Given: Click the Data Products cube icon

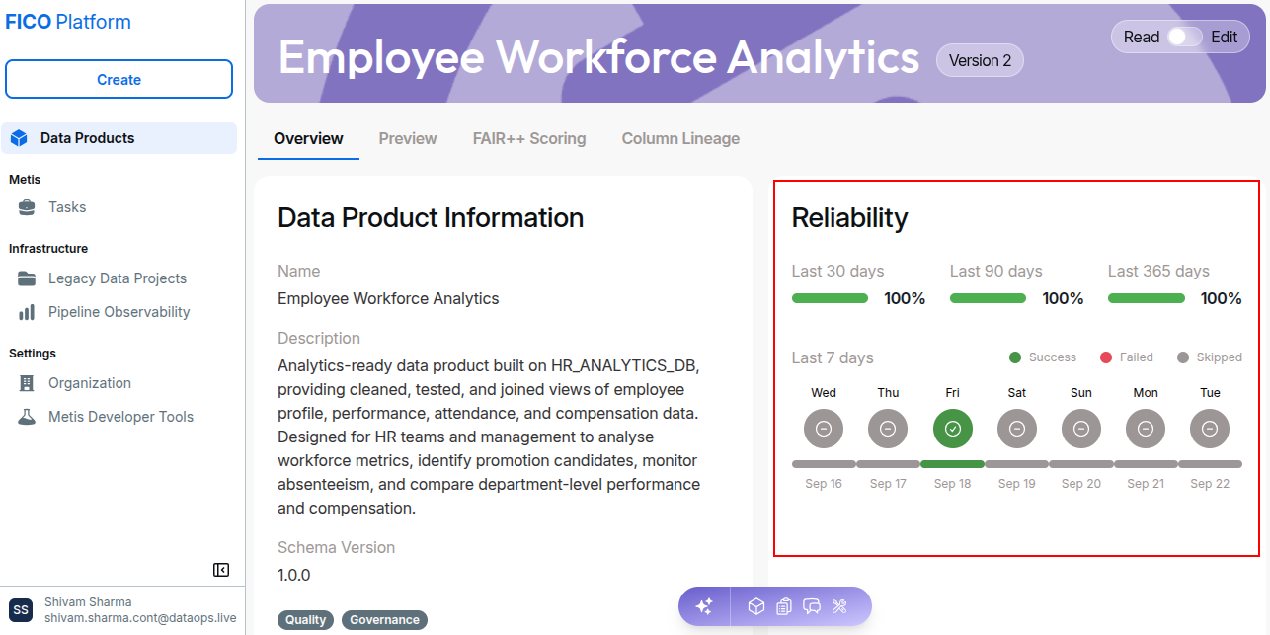Looking at the screenshot, I should tap(19, 138).
